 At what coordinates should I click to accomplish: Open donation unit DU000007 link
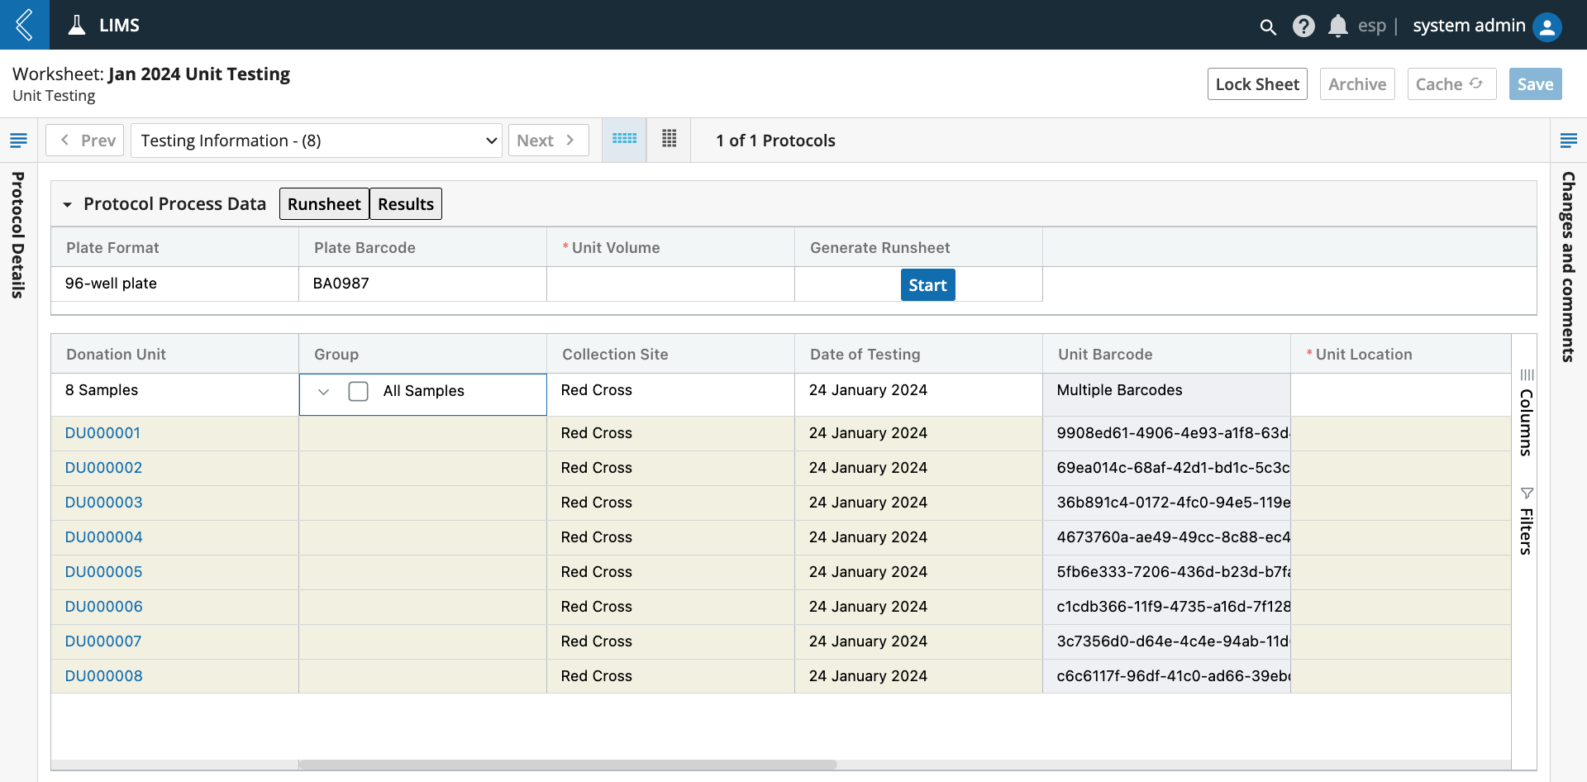pos(103,641)
